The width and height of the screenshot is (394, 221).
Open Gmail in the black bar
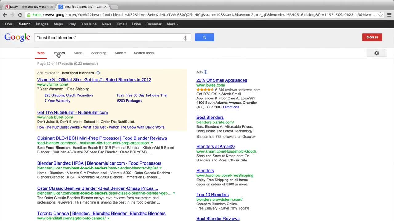tap(121, 24)
